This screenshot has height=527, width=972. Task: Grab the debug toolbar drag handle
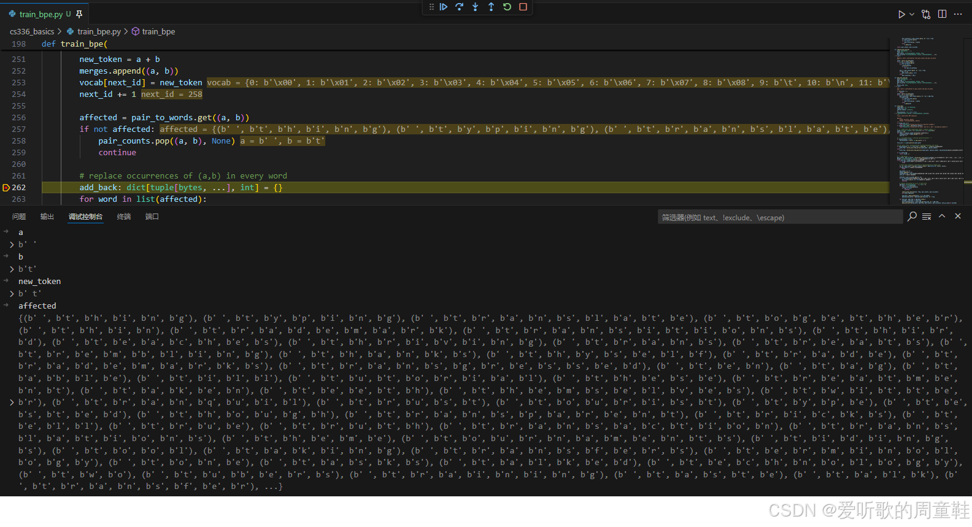[x=431, y=7]
